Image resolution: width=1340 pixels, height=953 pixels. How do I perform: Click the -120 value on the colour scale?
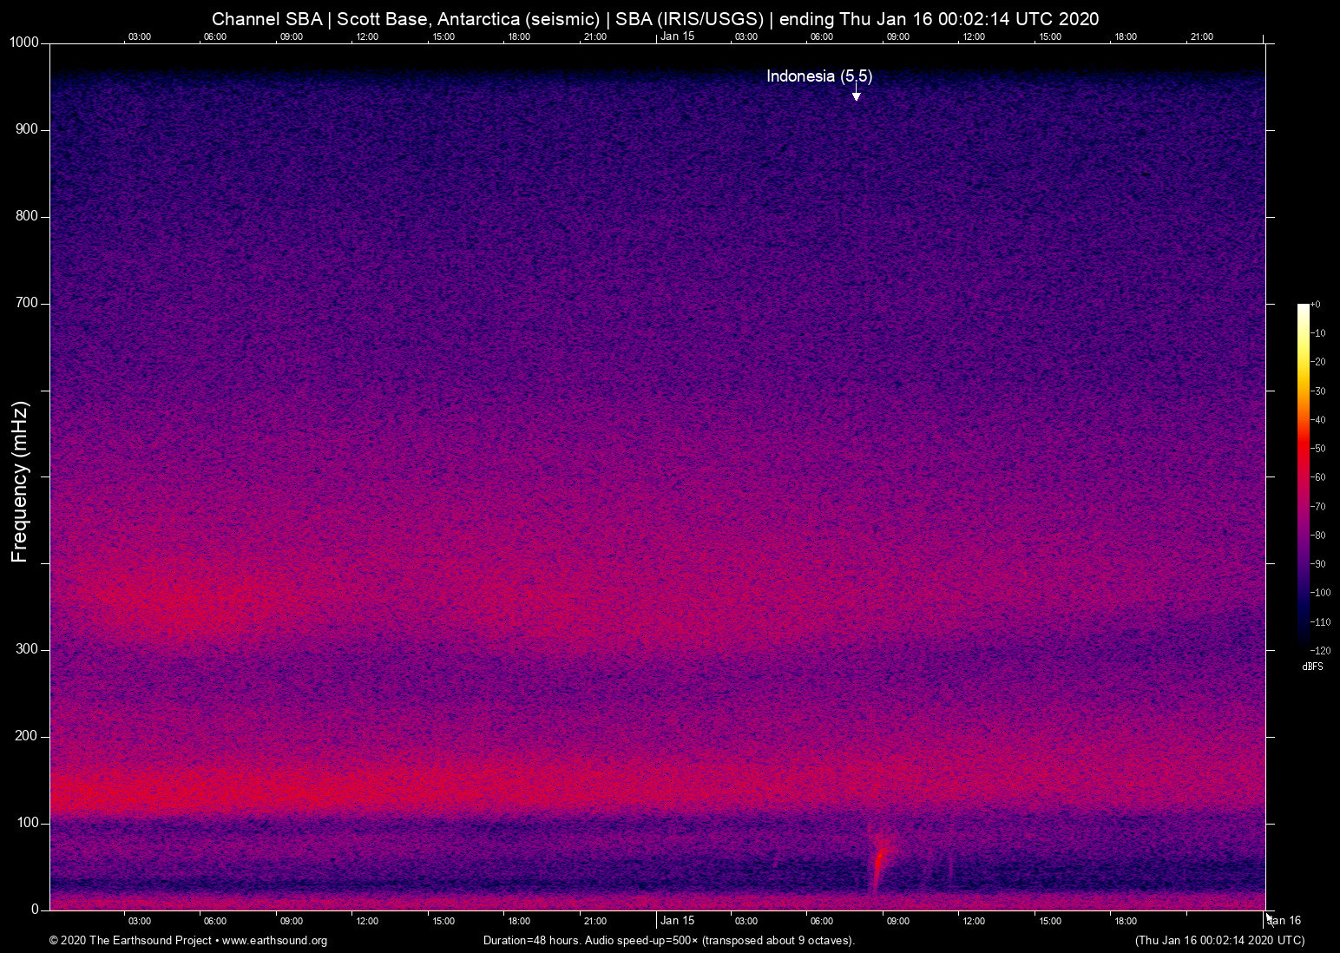click(1321, 651)
